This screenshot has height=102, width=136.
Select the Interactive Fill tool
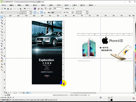[x=2, y=70]
